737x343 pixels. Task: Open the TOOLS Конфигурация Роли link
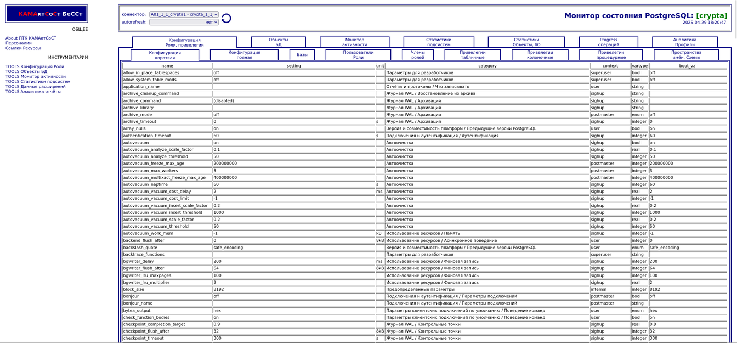tap(35, 67)
